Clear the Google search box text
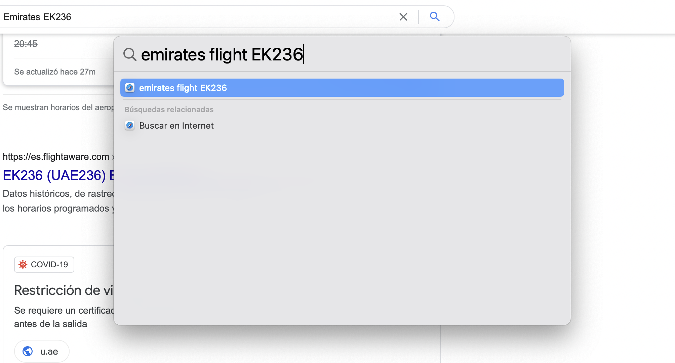Image resolution: width=675 pixels, height=363 pixels. click(x=403, y=17)
